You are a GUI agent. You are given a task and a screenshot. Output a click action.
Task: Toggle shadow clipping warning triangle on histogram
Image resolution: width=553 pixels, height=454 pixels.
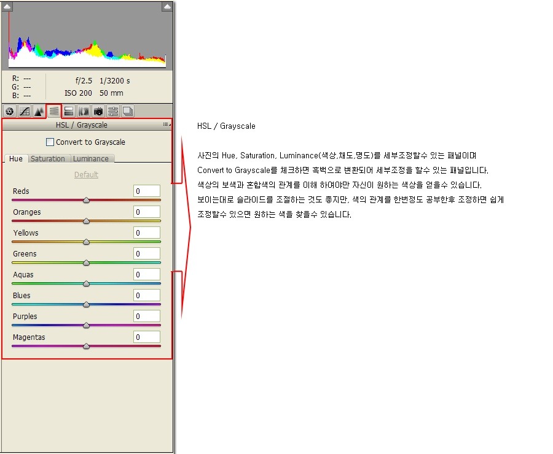click(7, 6)
